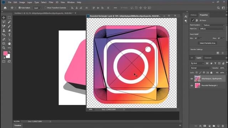
Task: Hide the top Instagram texture layer
Action: click(192, 79)
